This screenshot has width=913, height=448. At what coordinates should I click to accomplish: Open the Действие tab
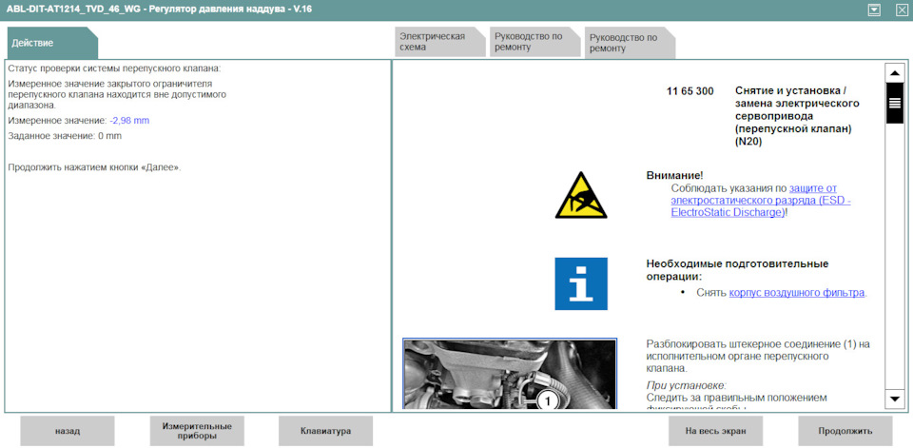[52, 43]
